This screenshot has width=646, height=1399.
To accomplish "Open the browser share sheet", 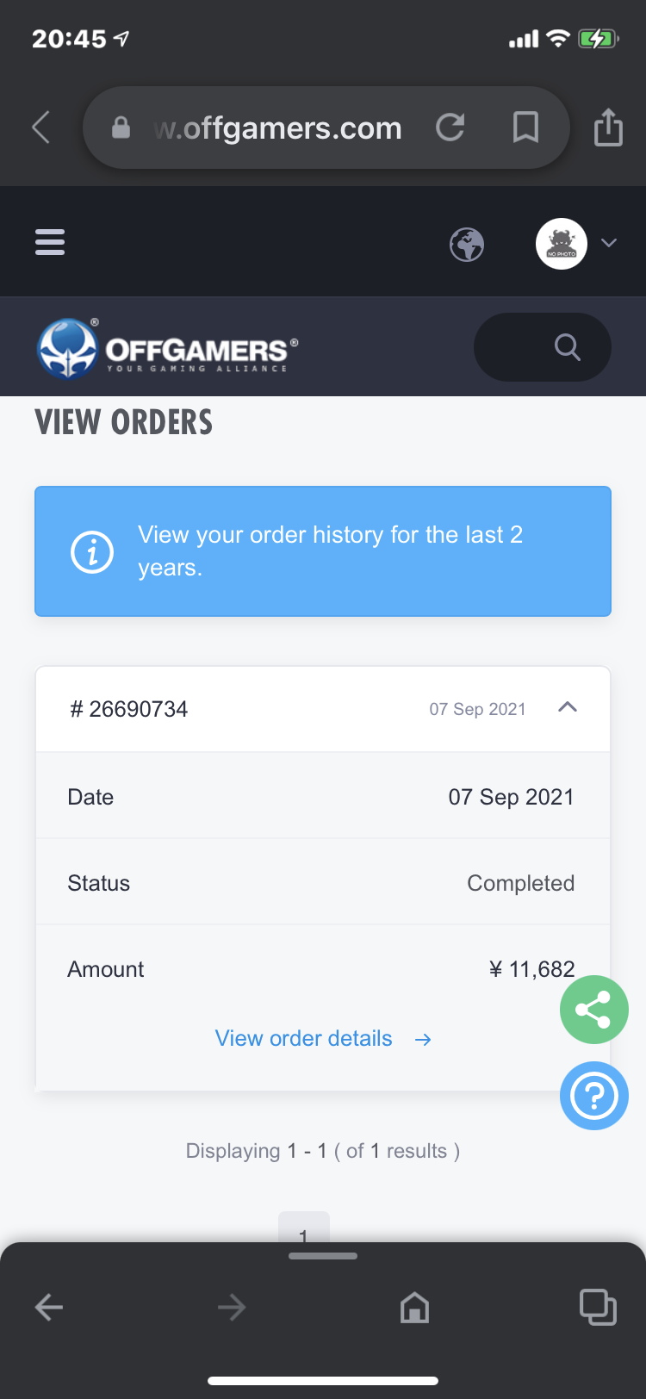I will (x=608, y=127).
